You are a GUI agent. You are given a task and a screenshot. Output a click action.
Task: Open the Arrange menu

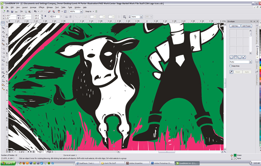point(33,7)
